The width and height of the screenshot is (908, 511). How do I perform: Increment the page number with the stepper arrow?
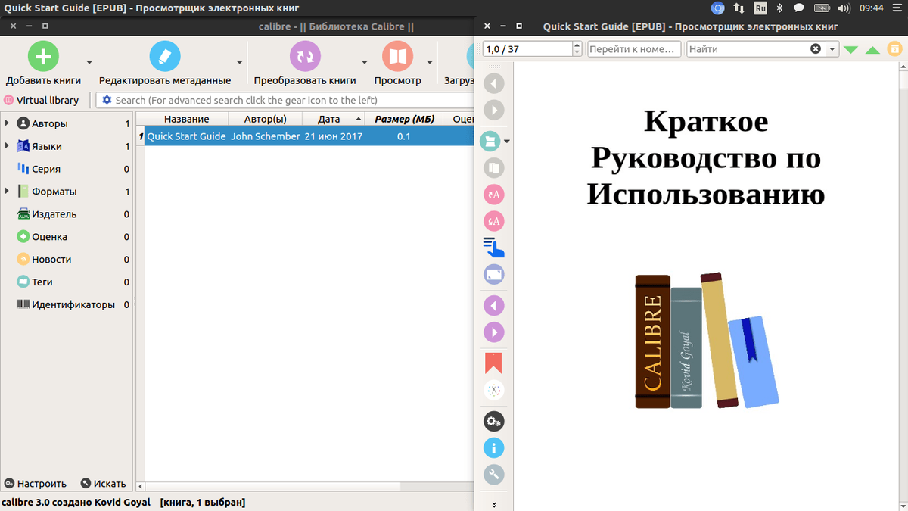[x=576, y=45]
